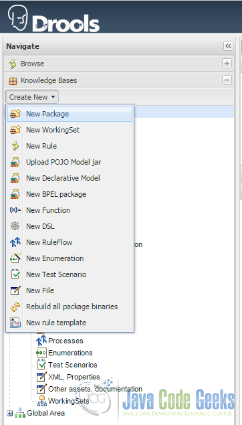Screen dimensions: 242x425
Task: Choose New WorkingSet menu entry
Action: pyautogui.click(x=70, y=130)
